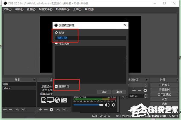181x120 pixels.
Task: Open the 帮助(H) menu
Action: 89,9
